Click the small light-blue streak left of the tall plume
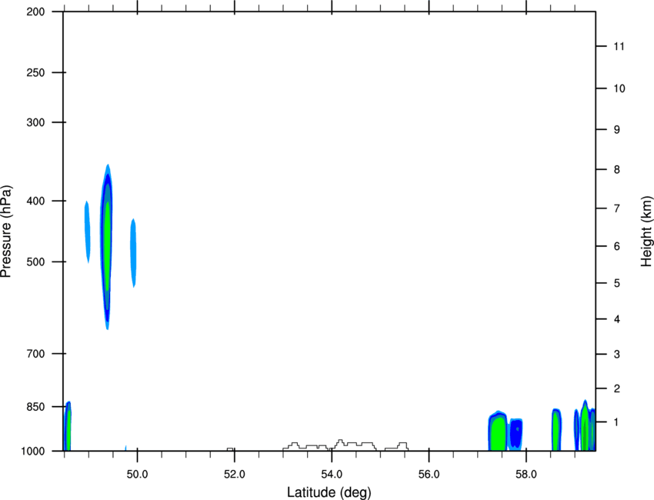The width and height of the screenshot is (654, 500). coord(88,232)
